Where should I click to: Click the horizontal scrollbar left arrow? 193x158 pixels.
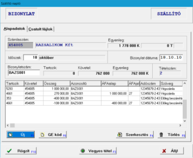pos(8,125)
